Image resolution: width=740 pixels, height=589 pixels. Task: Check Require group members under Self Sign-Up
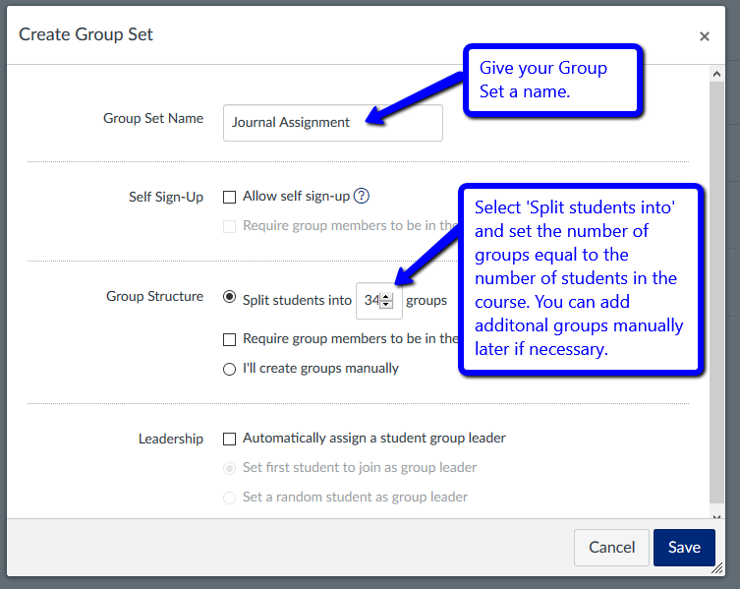coord(230,226)
